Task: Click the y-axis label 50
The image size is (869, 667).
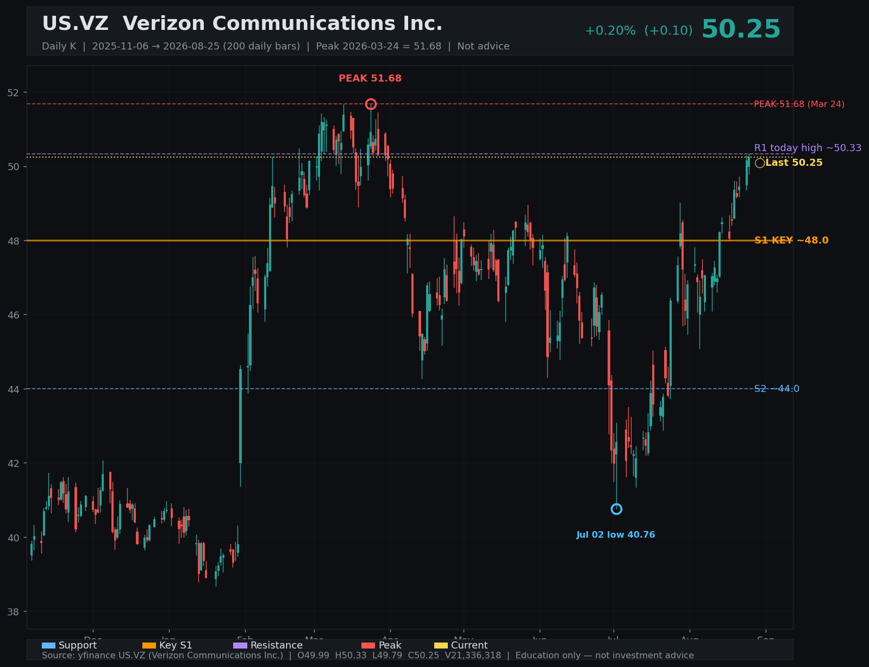Action: pos(13,166)
